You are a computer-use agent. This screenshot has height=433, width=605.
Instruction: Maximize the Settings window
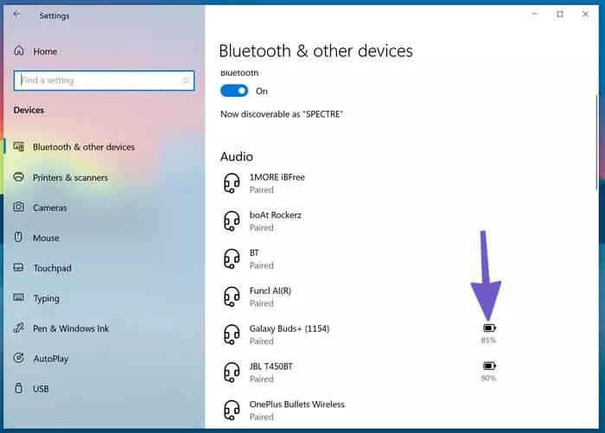pos(560,14)
